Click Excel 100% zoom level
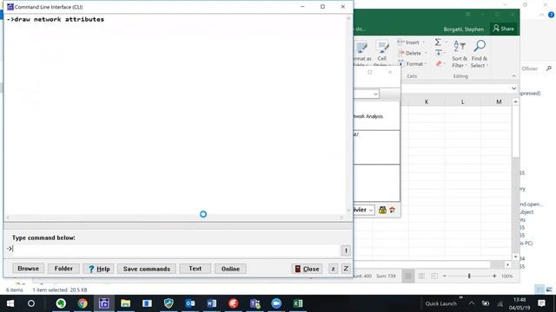This screenshot has width=556, height=312. coord(507,276)
